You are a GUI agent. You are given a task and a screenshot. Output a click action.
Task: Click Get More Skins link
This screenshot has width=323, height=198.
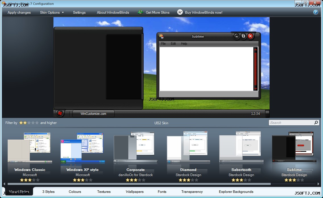[x=158, y=12]
